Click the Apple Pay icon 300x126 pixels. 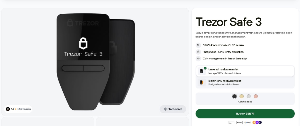[239, 123]
